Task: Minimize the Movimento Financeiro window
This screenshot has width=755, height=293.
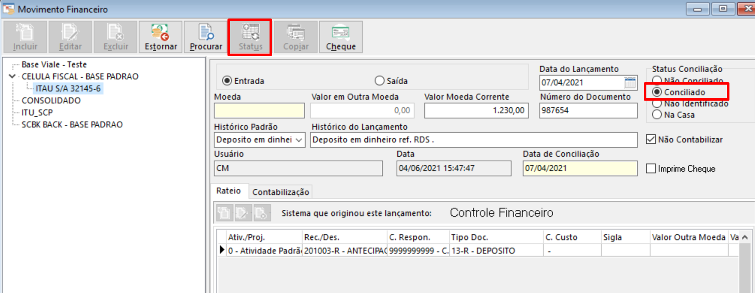Action: pyautogui.click(x=697, y=9)
